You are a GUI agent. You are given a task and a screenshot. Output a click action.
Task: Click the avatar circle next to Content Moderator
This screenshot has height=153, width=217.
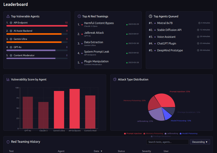[x=11, y=55]
